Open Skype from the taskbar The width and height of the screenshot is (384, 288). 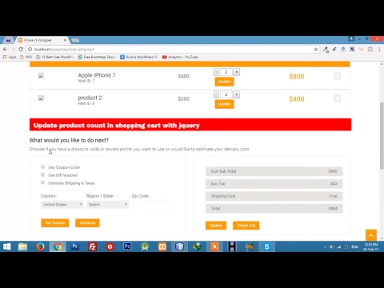[x=266, y=246]
